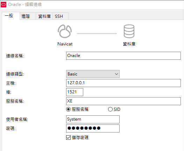Click the database cylinder icon

pos(129,31)
